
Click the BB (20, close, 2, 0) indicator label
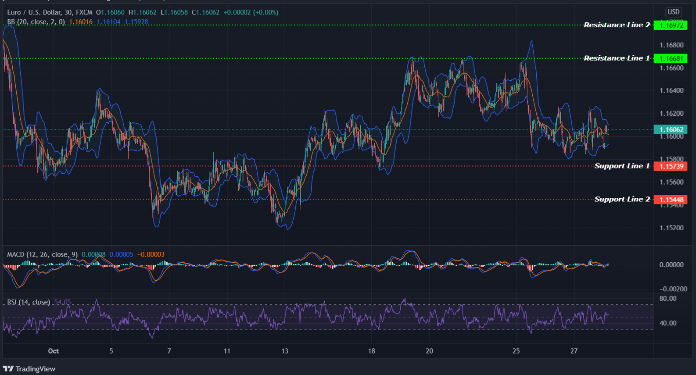(x=36, y=21)
